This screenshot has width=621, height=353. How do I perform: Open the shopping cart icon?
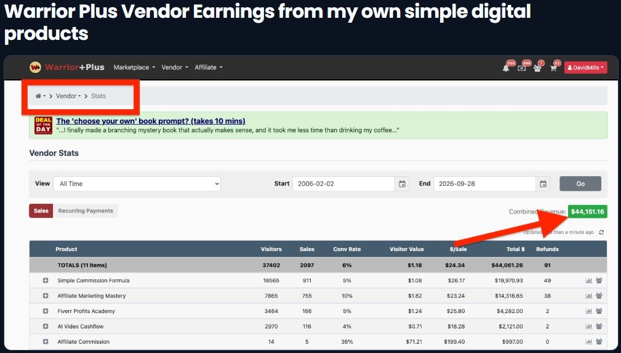click(553, 68)
